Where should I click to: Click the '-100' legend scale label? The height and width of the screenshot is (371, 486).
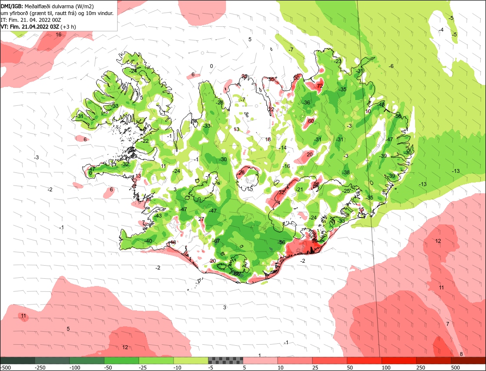(x=75, y=368)
